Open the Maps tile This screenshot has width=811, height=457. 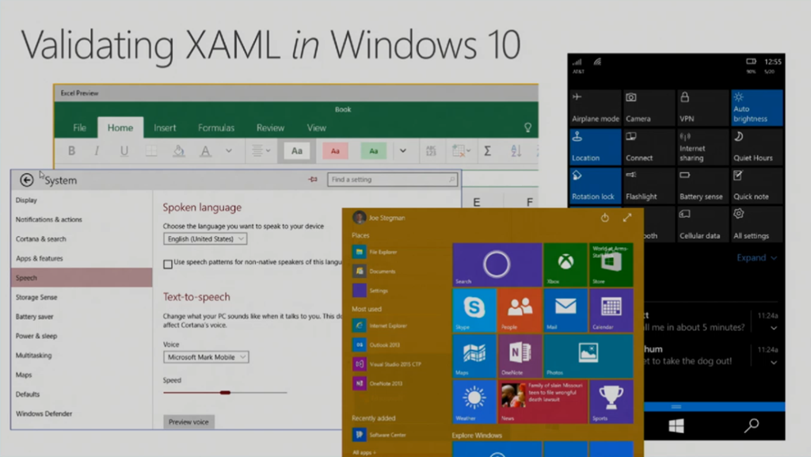point(474,356)
